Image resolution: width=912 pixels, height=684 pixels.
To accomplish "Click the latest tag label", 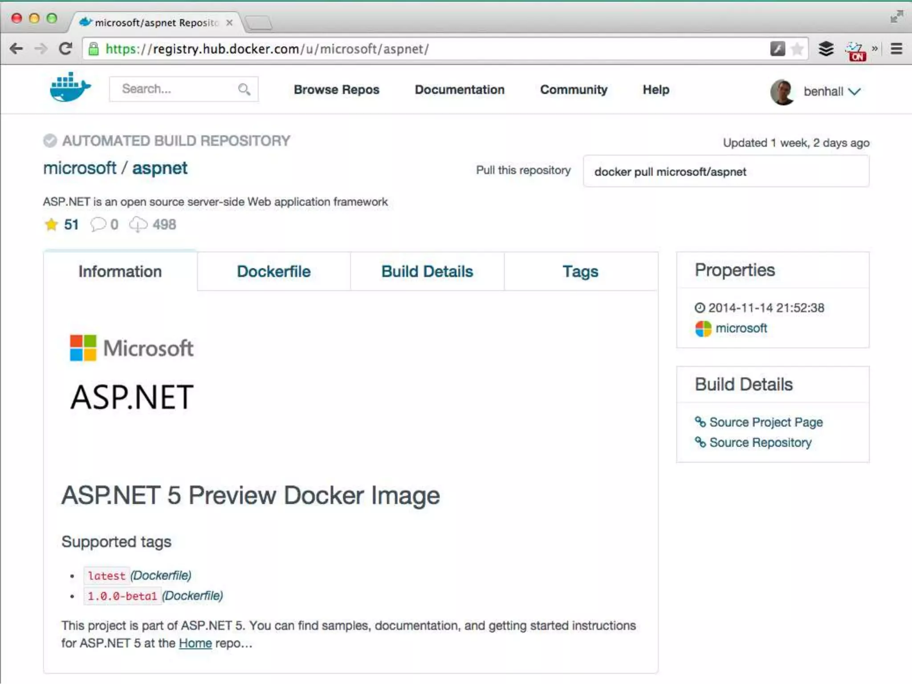I will tap(106, 576).
